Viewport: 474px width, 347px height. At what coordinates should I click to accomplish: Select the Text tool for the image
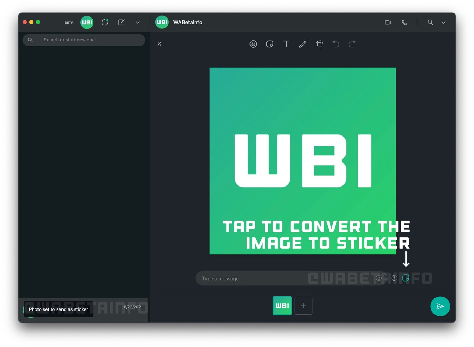pyautogui.click(x=286, y=44)
